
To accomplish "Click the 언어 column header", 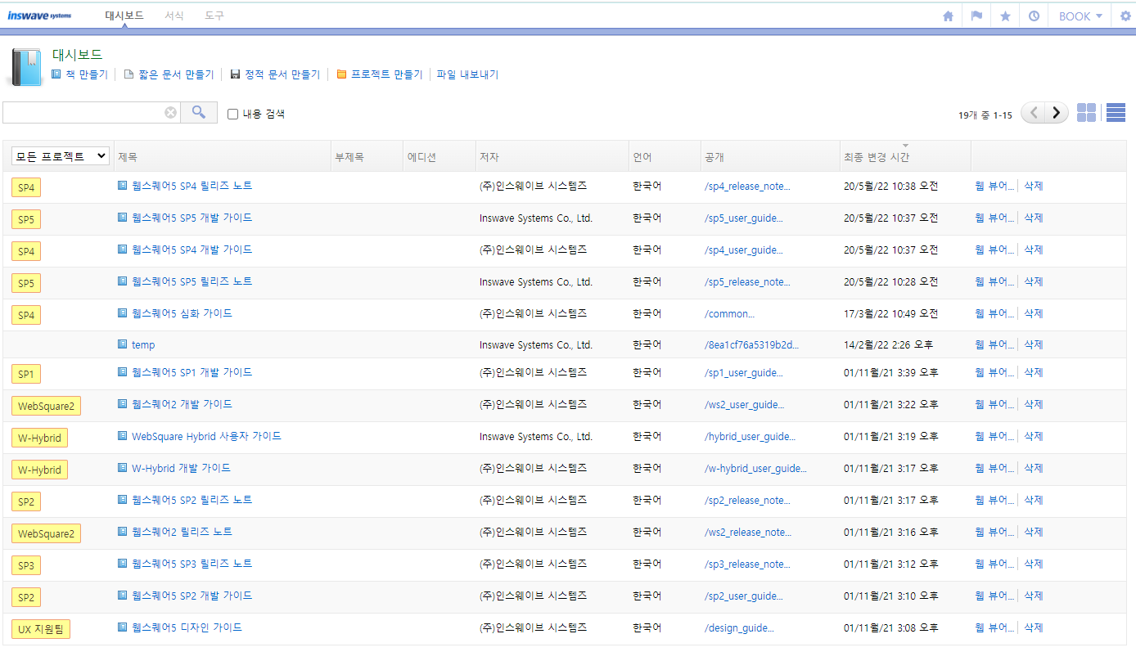I will pos(642,157).
